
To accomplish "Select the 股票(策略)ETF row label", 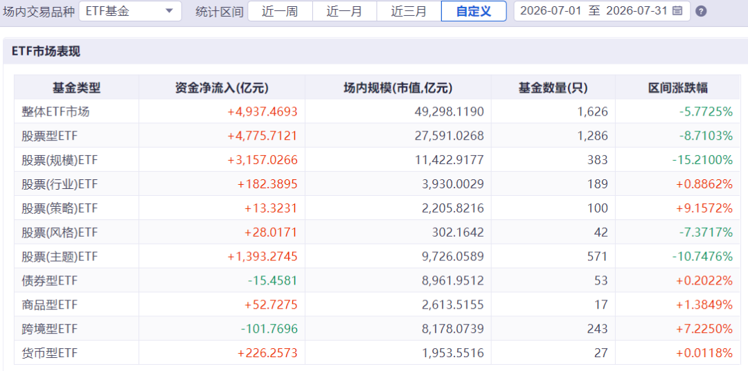I will [60, 208].
